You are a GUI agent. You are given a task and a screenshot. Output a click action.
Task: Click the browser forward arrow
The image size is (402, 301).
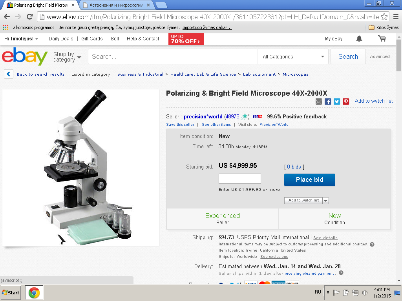(18, 17)
